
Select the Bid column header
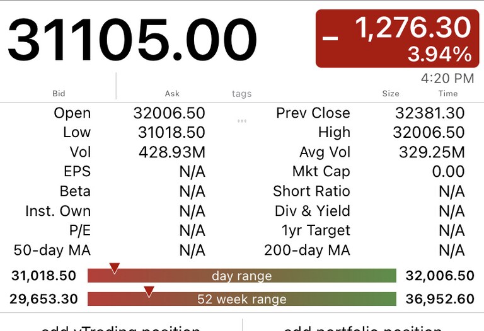59,93
